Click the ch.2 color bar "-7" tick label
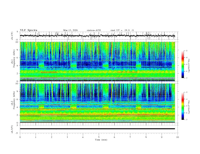 point(186,120)
